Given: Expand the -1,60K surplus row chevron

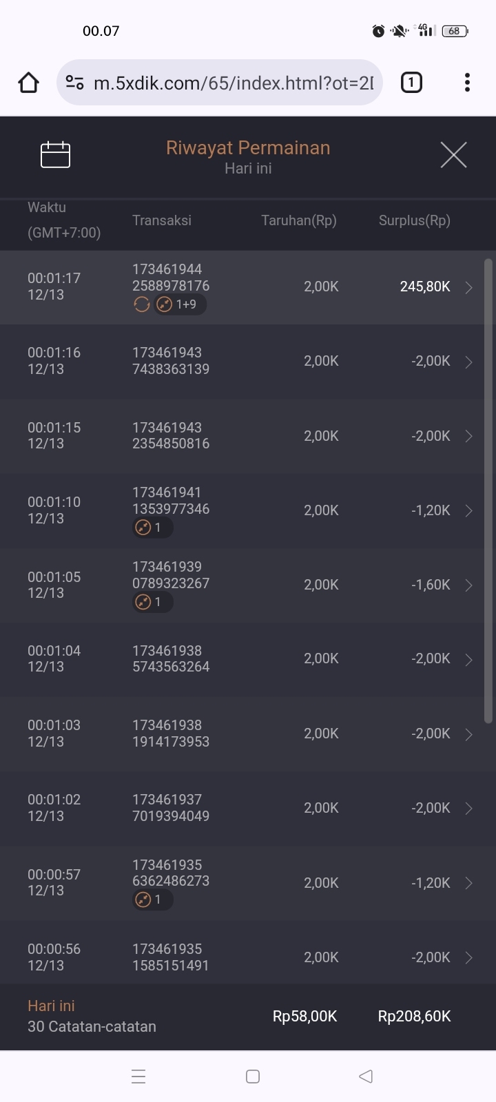Looking at the screenshot, I should (x=468, y=585).
